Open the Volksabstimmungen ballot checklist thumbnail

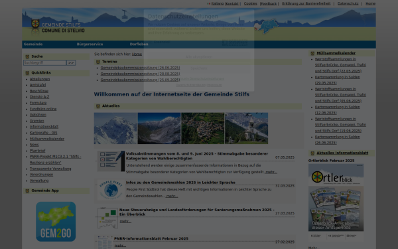coord(111,161)
